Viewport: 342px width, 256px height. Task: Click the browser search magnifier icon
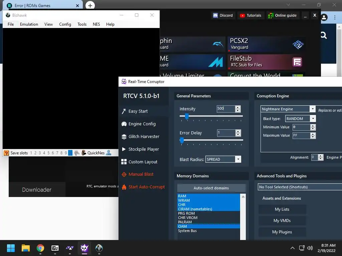click(x=324, y=35)
